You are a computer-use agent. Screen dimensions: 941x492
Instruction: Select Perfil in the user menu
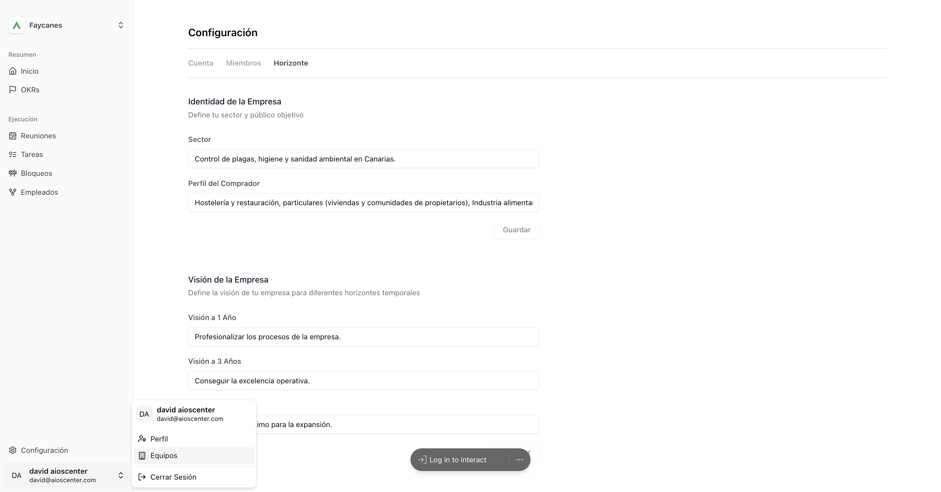coord(194,439)
